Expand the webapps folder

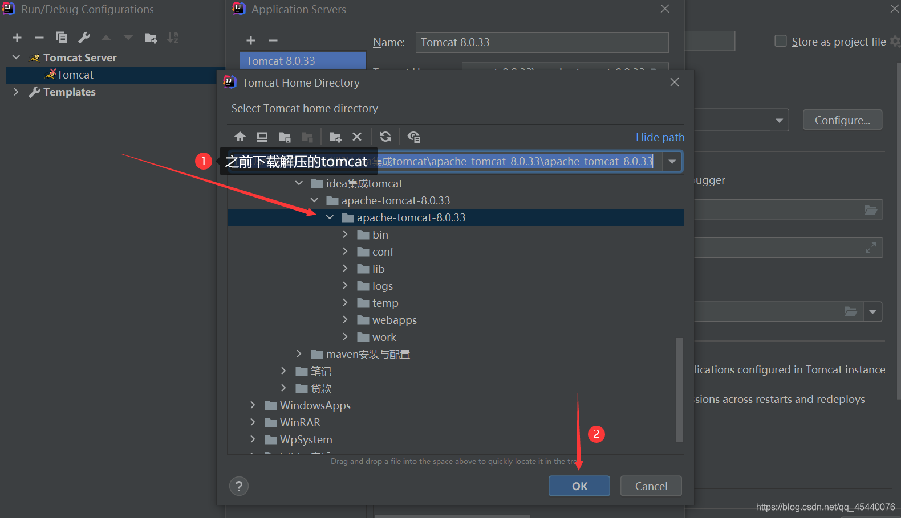click(x=345, y=320)
